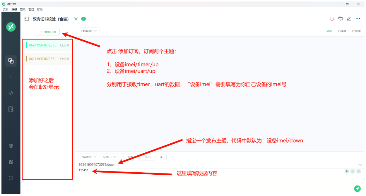Open the Connections page in the sidebar

tap(11, 61)
